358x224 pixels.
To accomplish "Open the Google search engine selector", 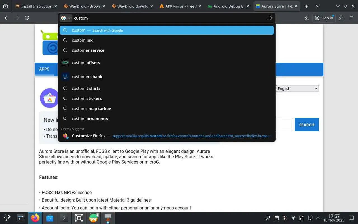I will [66, 18].
